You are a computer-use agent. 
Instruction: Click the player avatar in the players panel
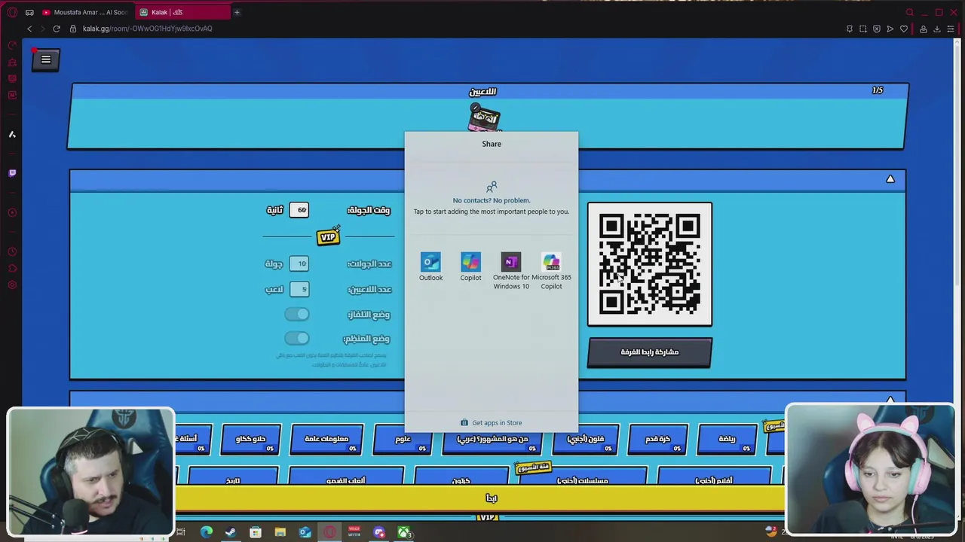click(x=484, y=117)
